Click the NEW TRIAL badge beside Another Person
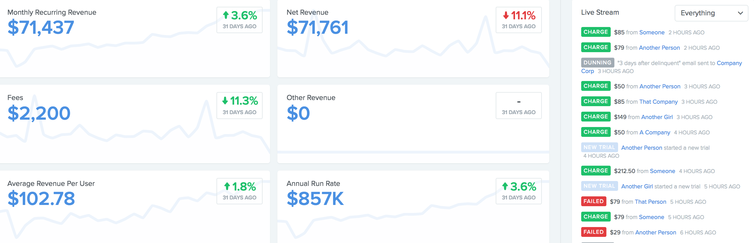 point(599,147)
